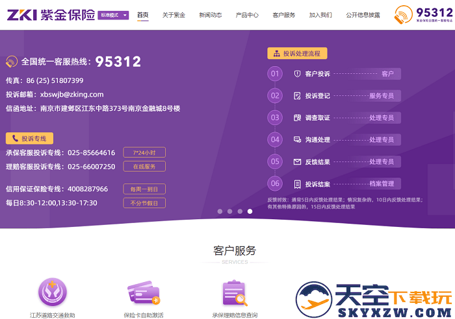Click the 服务专员 label on 投诉登记 row

click(x=382, y=96)
